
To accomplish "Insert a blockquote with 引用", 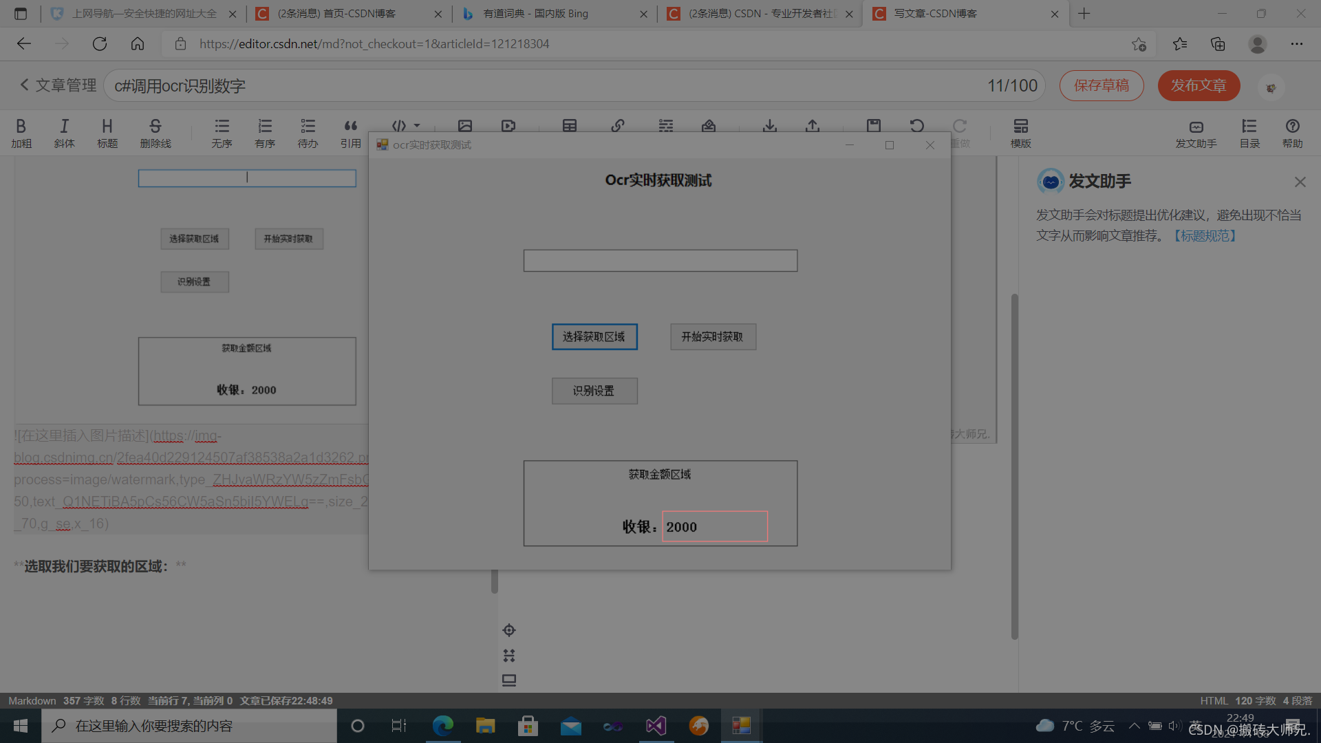I will click(x=351, y=133).
